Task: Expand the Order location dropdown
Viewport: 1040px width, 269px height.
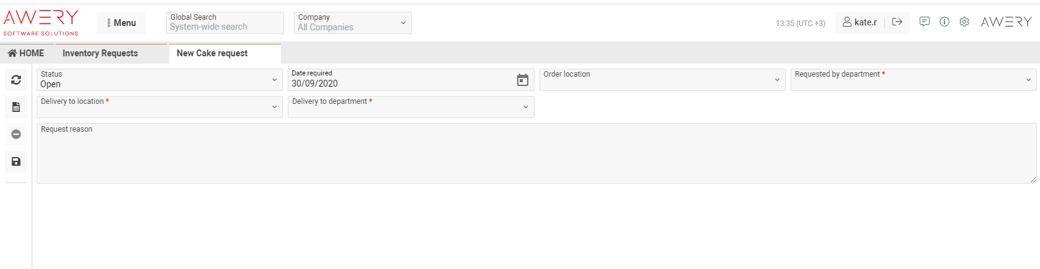Action: point(662,80)
